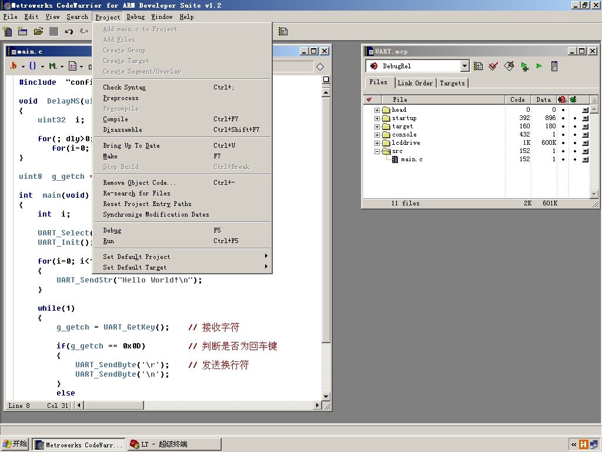Click the settings list icon in main toolbar

[283, 32]
